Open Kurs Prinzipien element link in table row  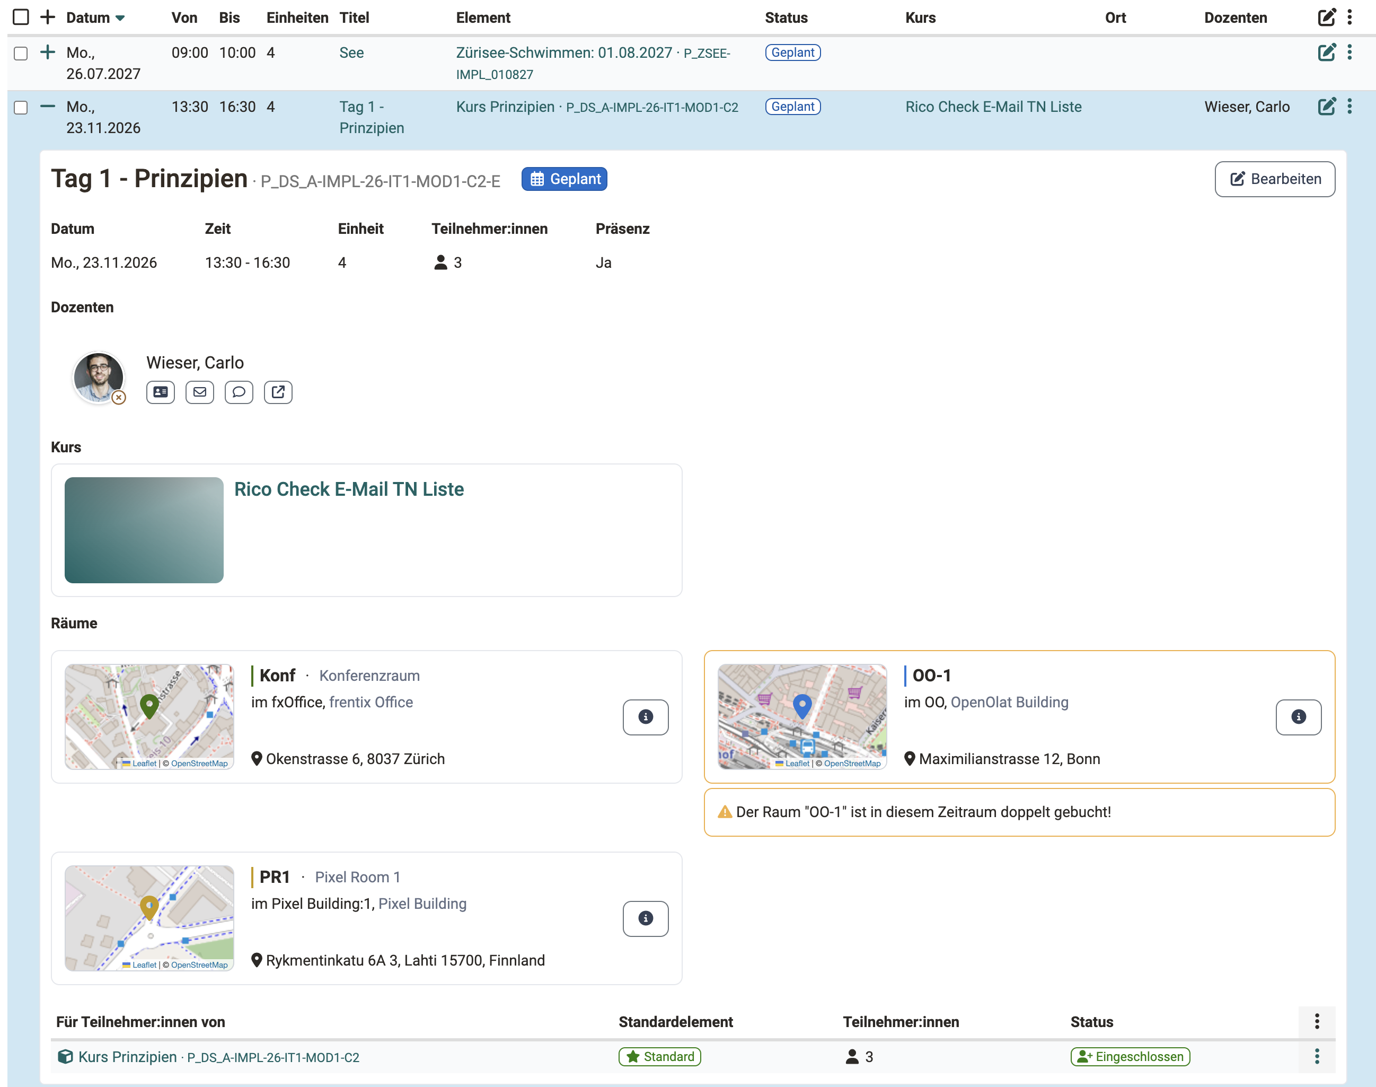coord(597,107)
